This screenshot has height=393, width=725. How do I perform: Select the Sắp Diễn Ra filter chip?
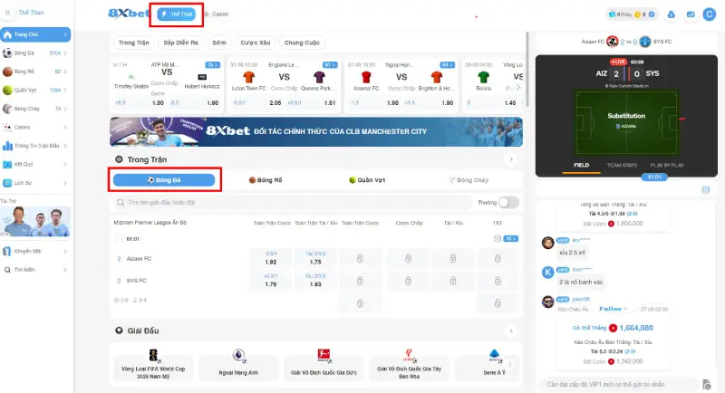[180, 43]
